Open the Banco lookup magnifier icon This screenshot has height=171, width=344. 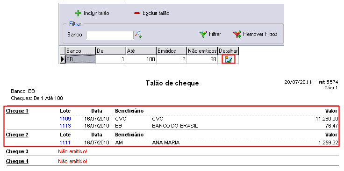coord(138,35)
